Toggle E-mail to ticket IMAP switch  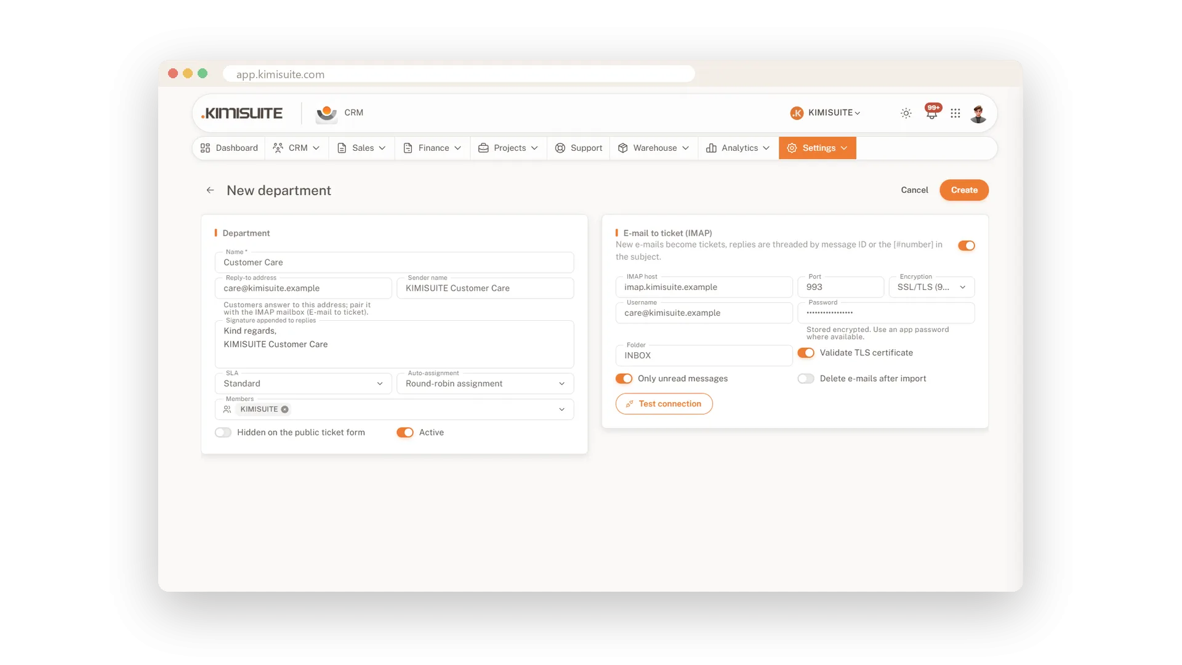pos(966,246)
